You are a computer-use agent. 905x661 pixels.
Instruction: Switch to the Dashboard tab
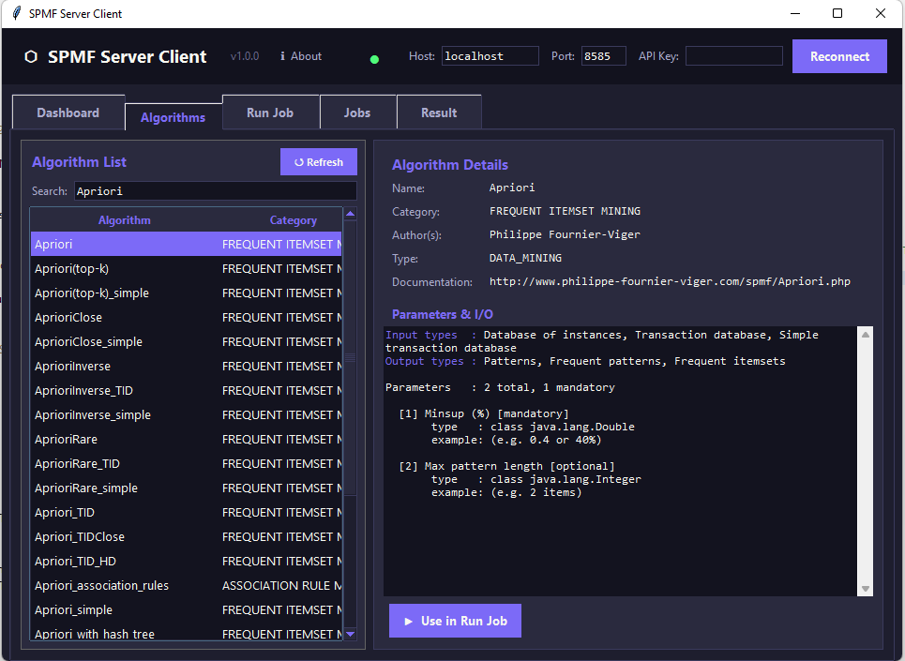pyautogui.click(x=68, y=113)
